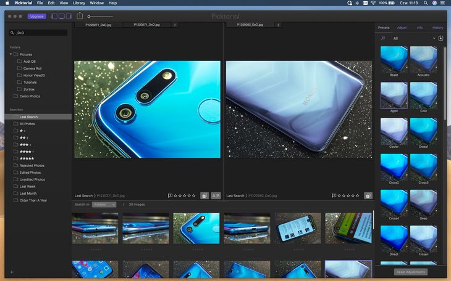This screenshot has height=281, width=451.
Task: Add a new folder with the plus icon
Action: pyautogui.click(x=12, y=272)
